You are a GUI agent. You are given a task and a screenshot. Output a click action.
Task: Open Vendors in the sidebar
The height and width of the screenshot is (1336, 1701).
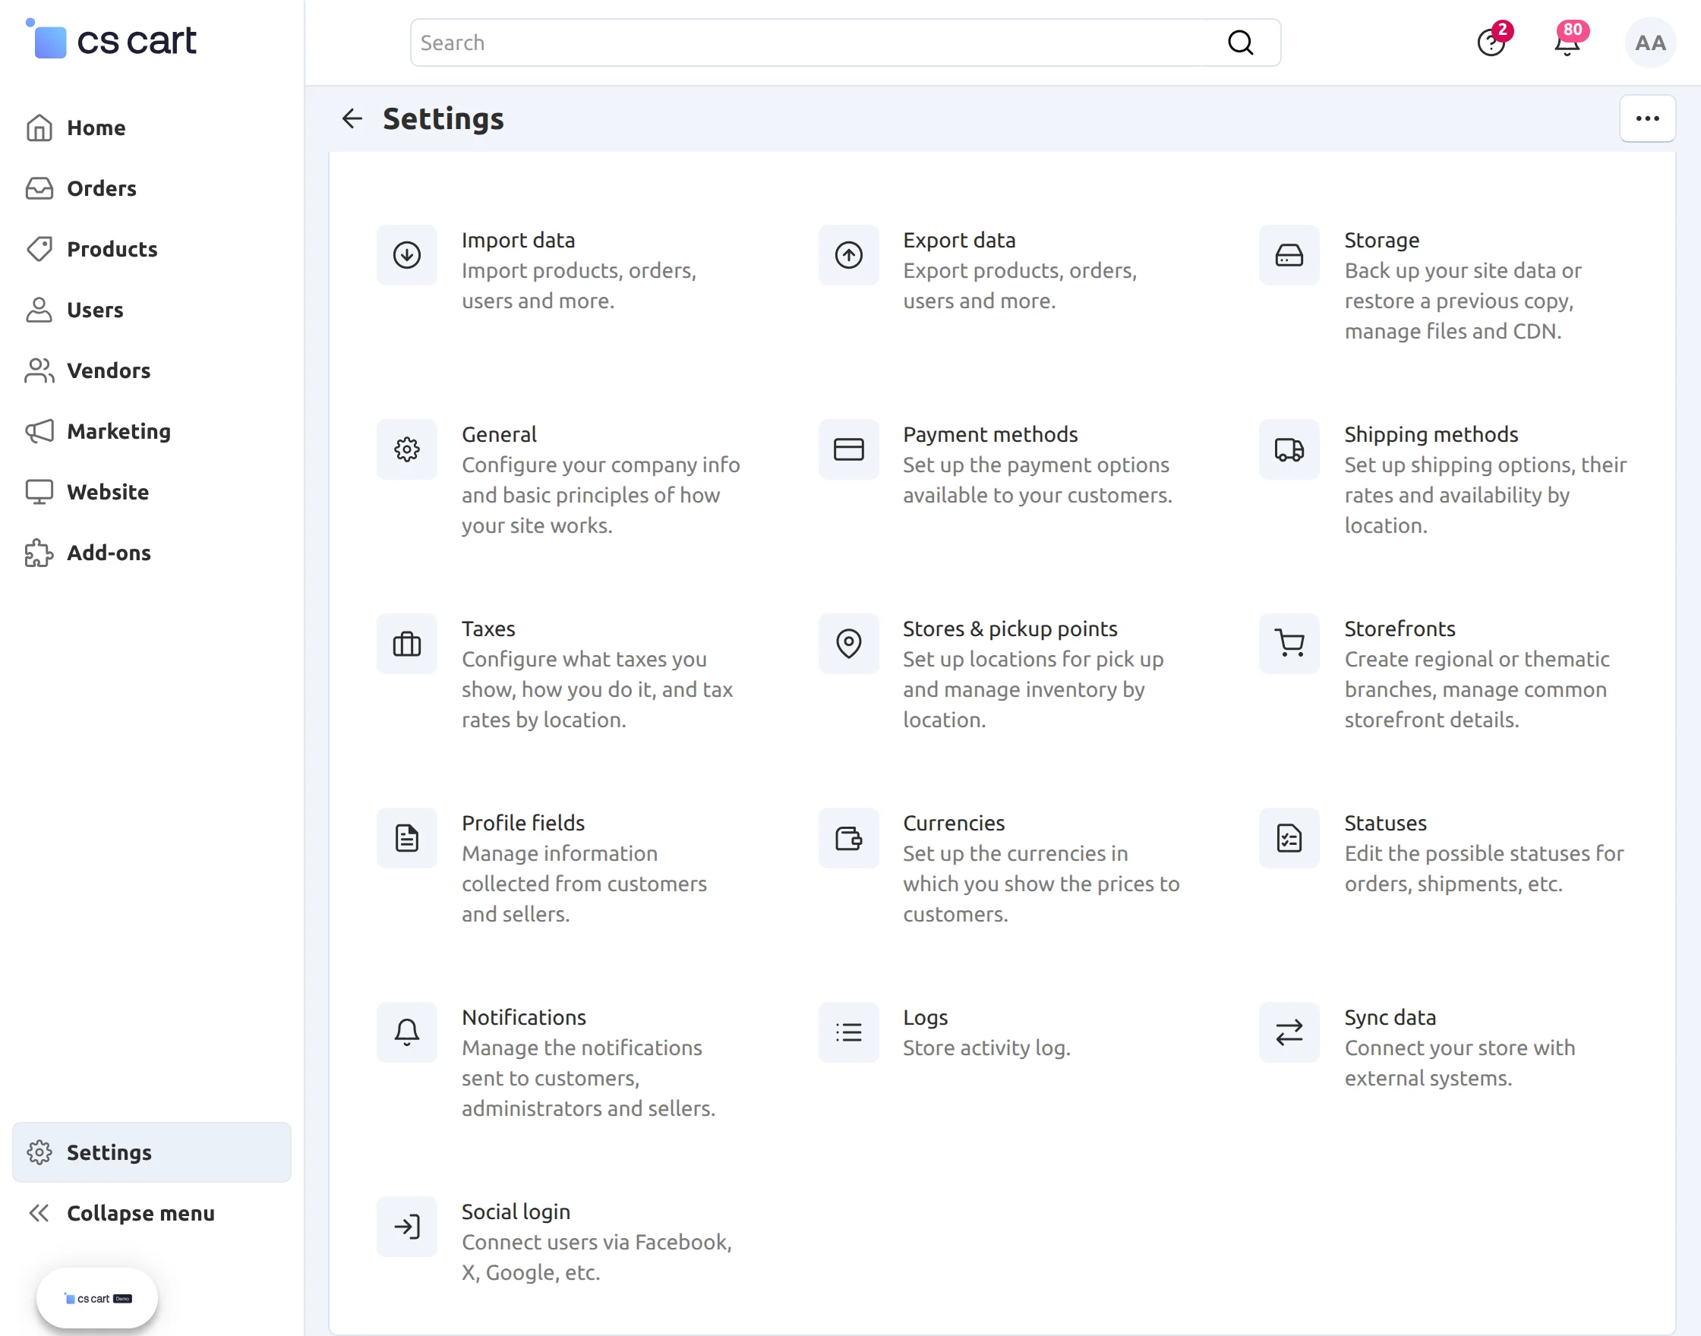point(109,370)
